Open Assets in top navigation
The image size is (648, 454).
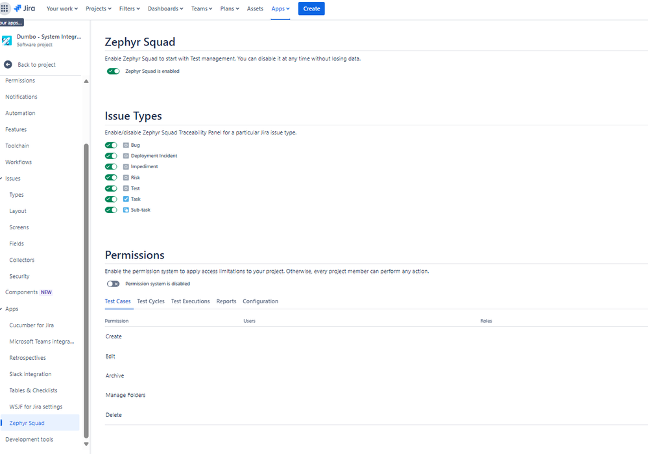point(255,8)
